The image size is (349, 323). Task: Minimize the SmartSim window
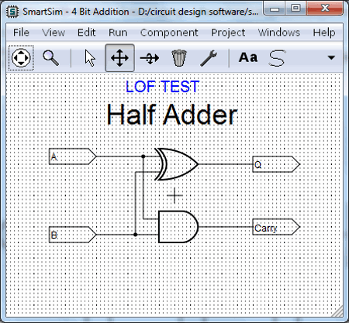(x=275, y=9)
